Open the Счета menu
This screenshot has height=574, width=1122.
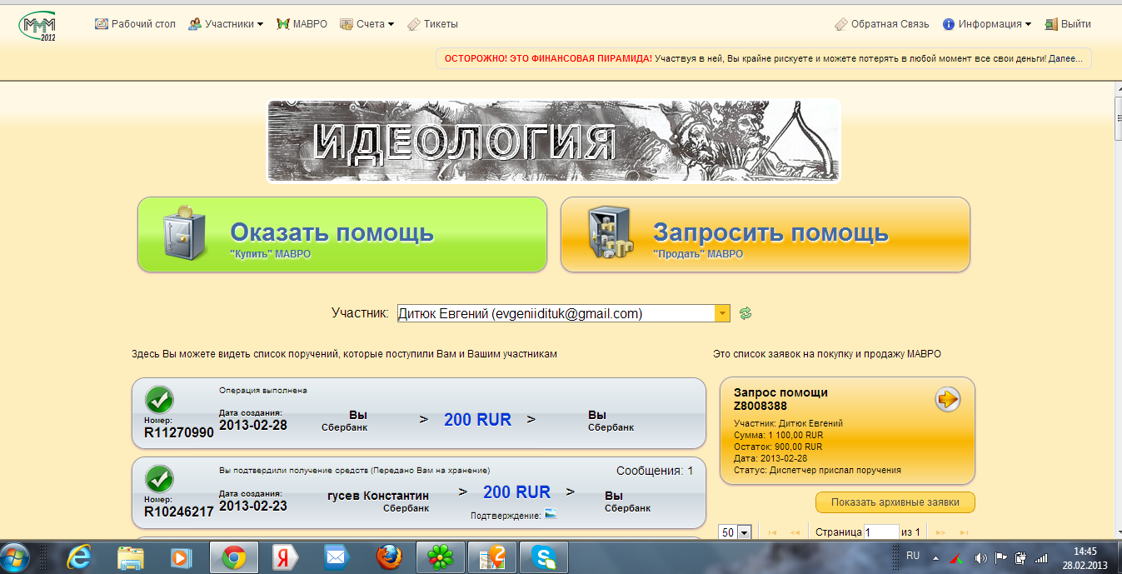(367, 24)
